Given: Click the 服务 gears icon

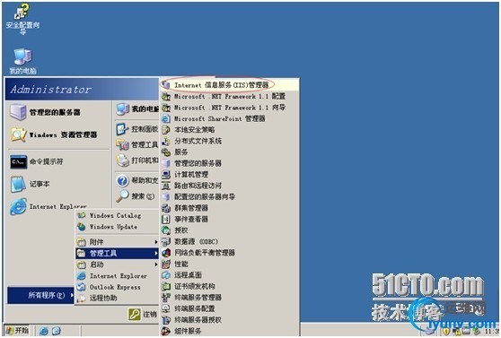Looking at the screenshot, I should tap(165, 152).
